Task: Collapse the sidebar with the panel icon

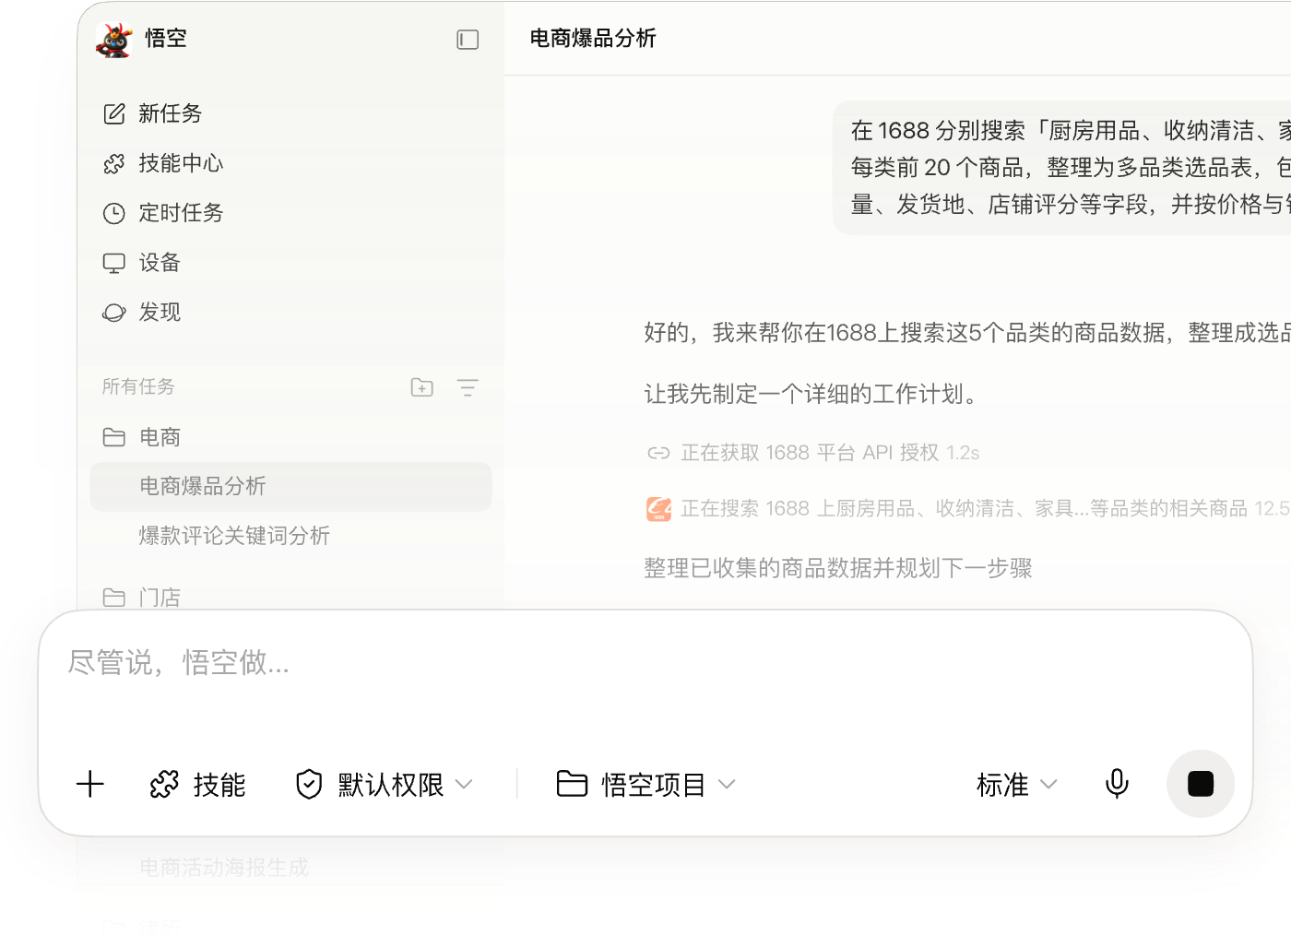Action: [468, 40]
